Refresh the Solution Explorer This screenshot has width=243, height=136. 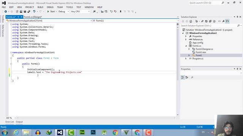click(206, 21)
